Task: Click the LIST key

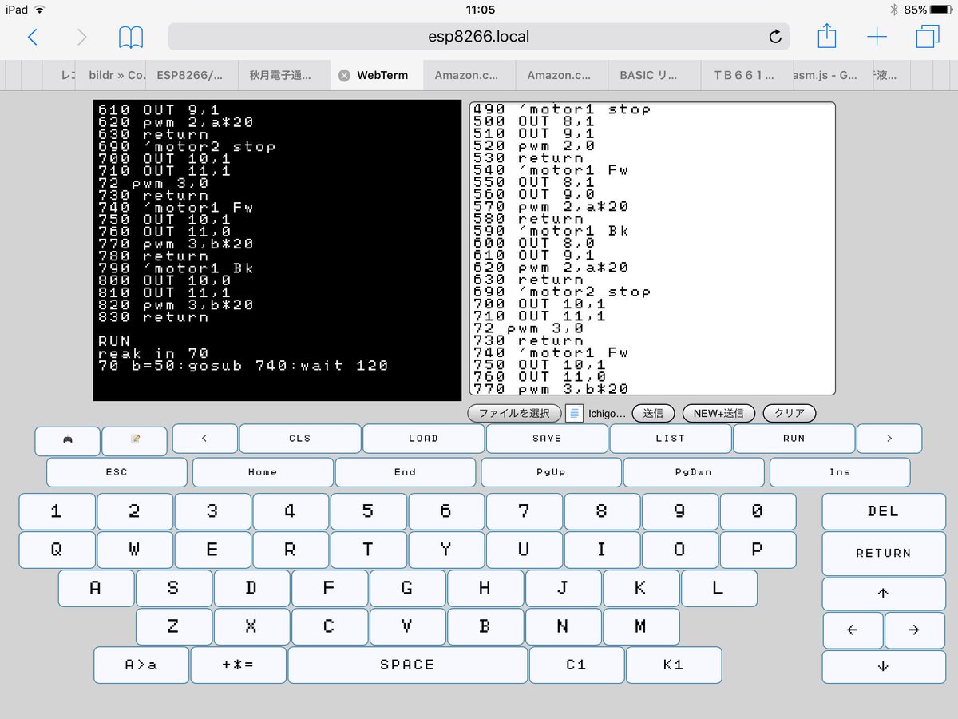Action: [671, 439]
